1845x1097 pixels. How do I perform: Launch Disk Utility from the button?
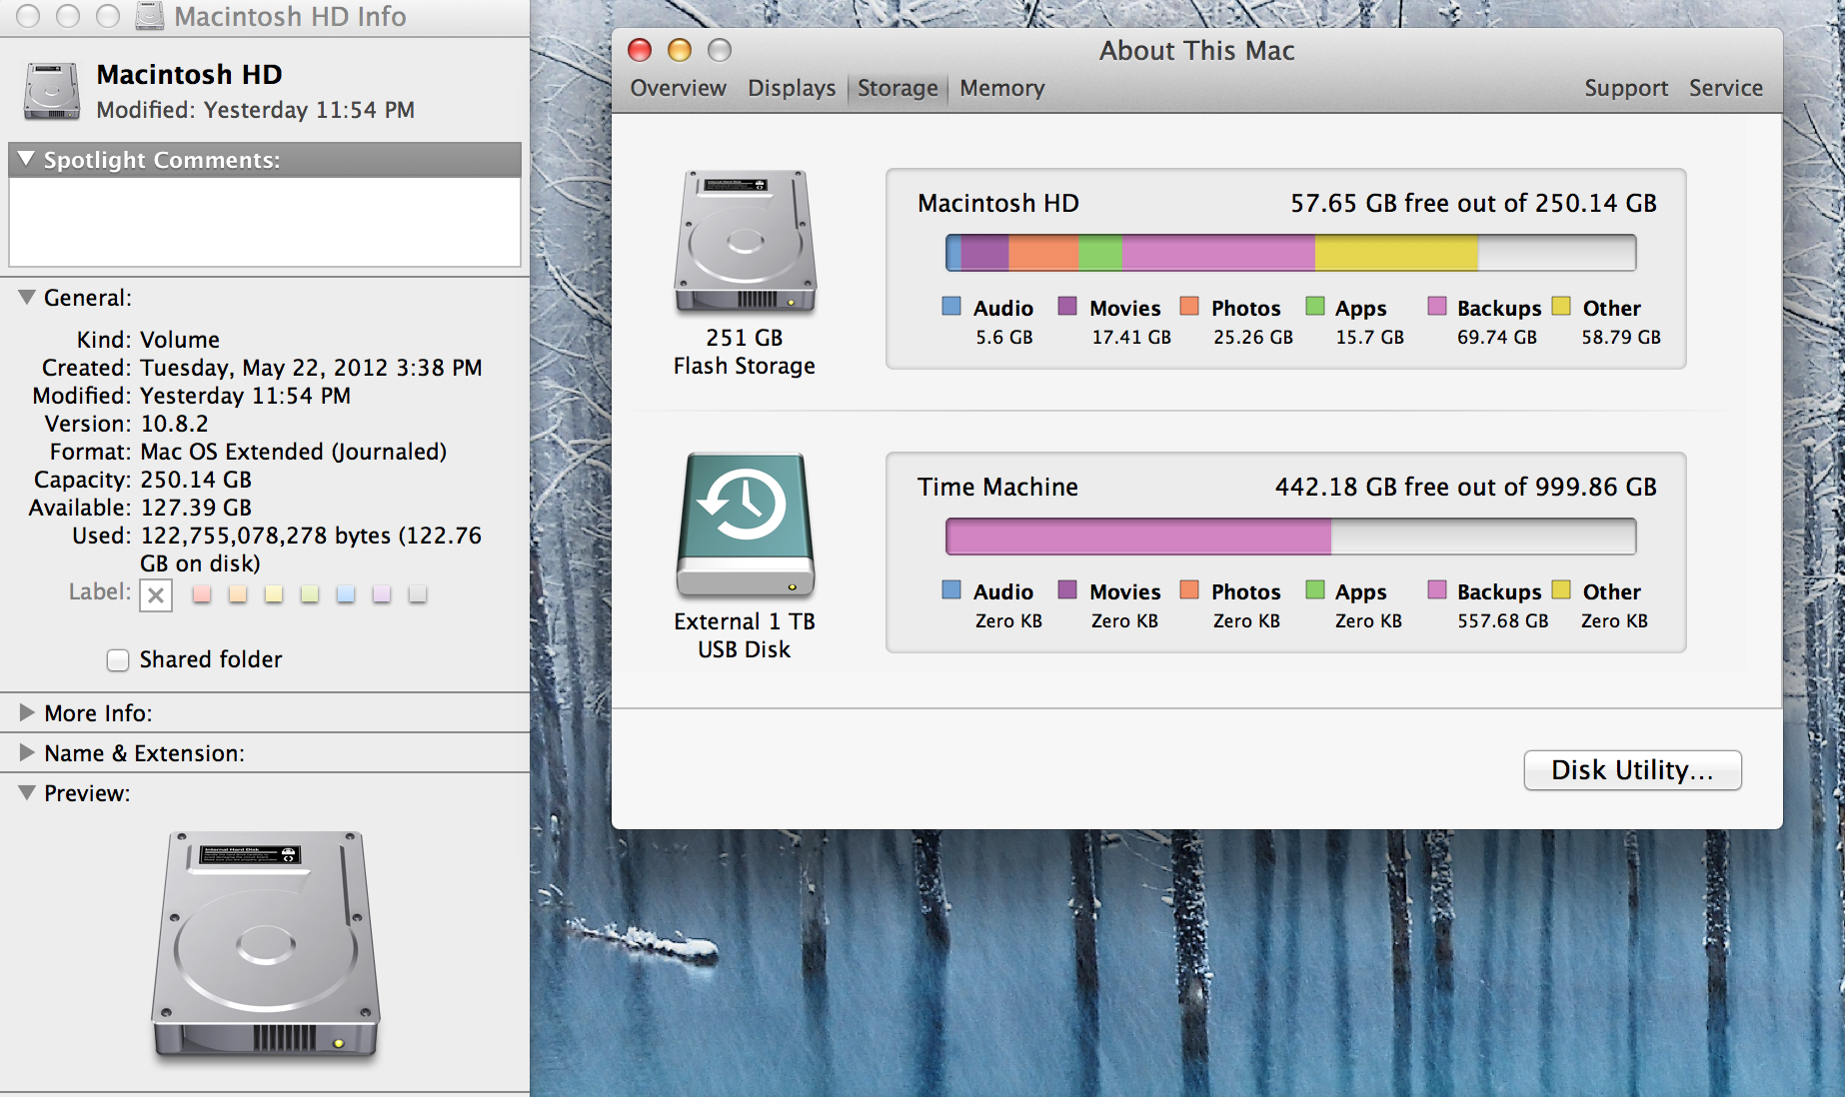[1632, 770]
